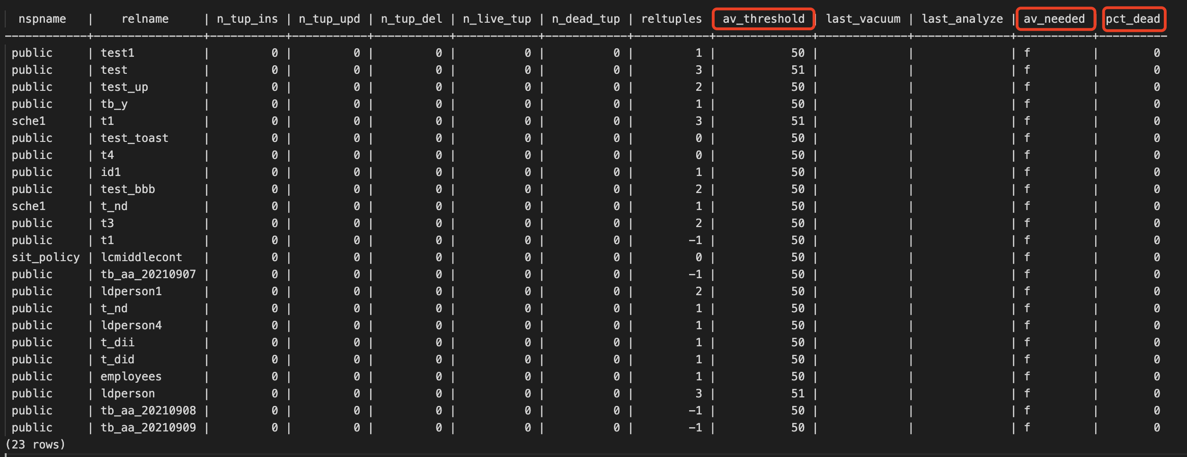Click the ldperson table name
The height and width of the screenshot is (457, 1187).
tap(127, 393)
